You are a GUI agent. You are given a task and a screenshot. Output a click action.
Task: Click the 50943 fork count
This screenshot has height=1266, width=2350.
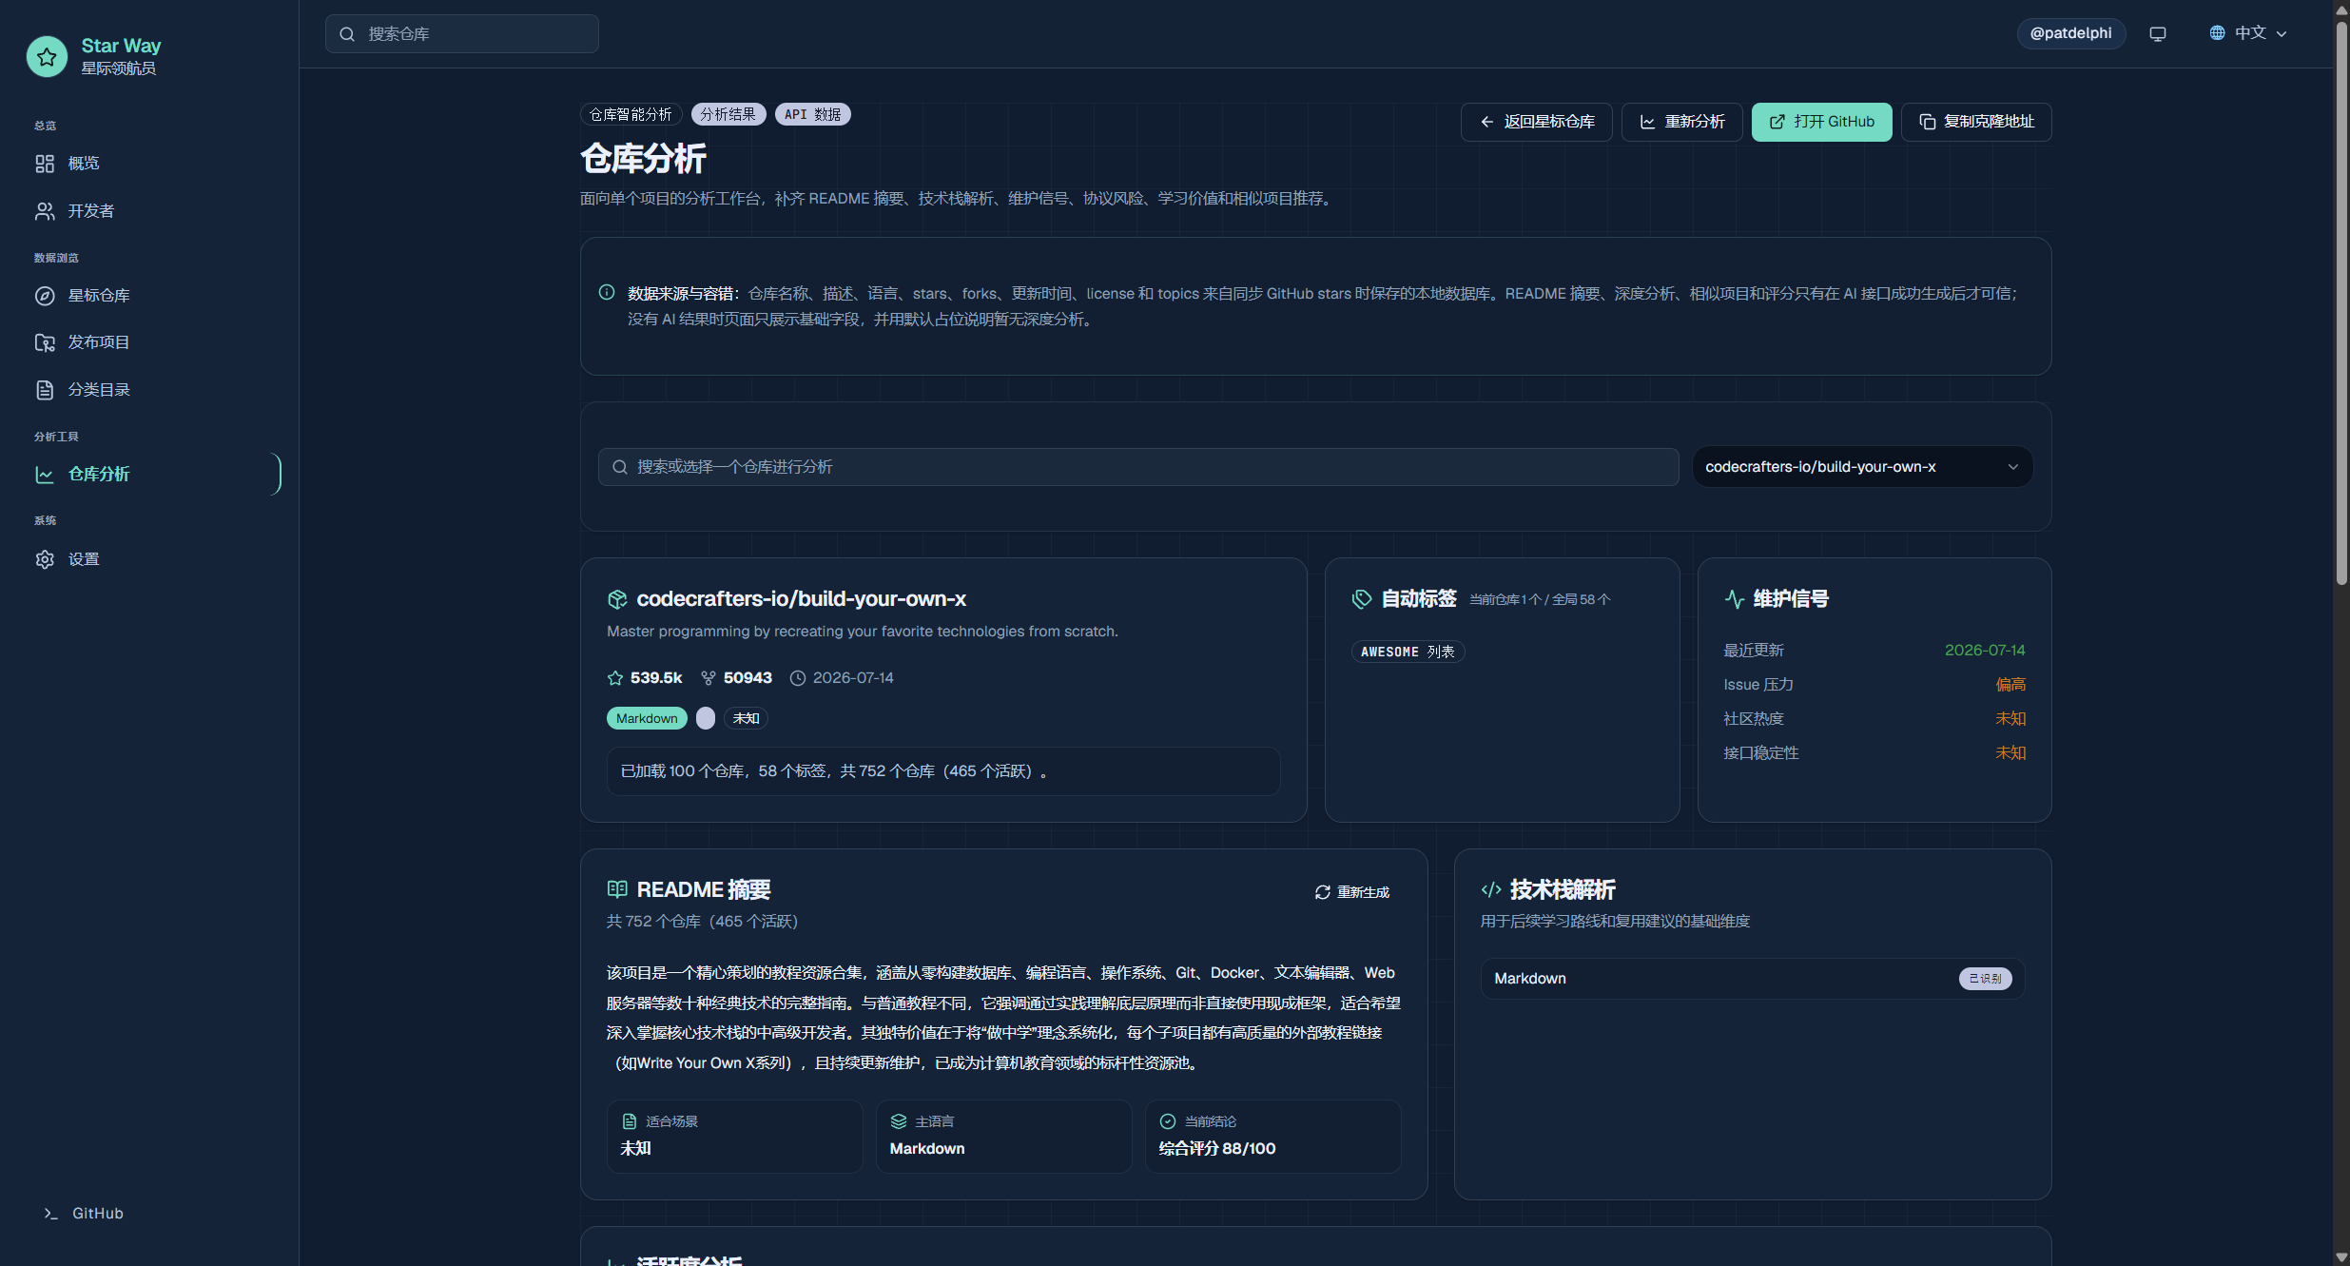tap(748, 678)
